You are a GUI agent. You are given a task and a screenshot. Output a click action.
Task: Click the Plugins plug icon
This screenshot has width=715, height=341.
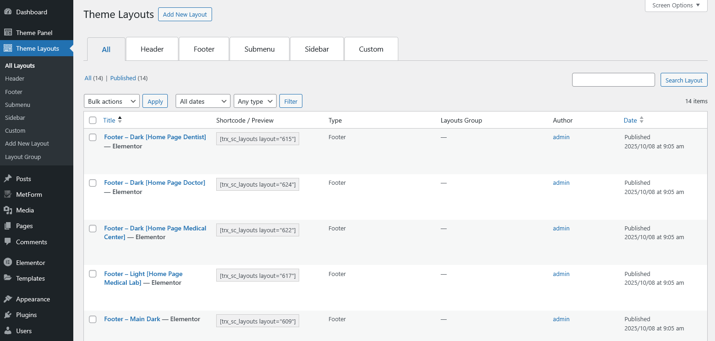(8, 315)
